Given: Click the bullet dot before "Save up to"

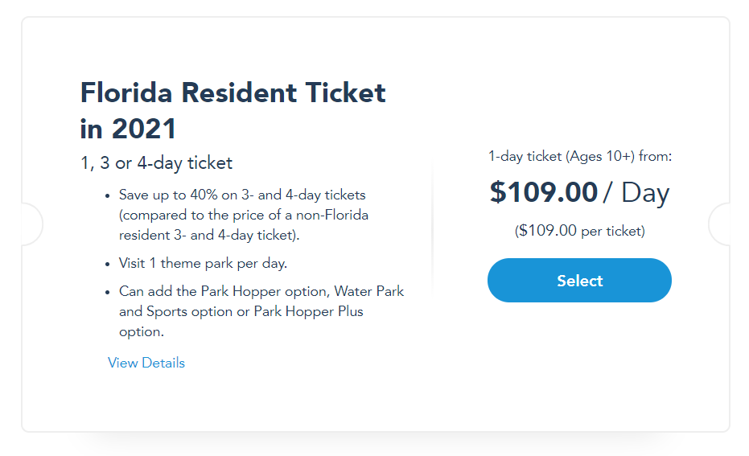Looking at the screenshot, I should pos(109,195).
